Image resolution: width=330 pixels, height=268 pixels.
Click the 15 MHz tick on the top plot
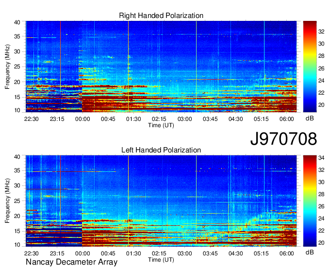[17, 97]
